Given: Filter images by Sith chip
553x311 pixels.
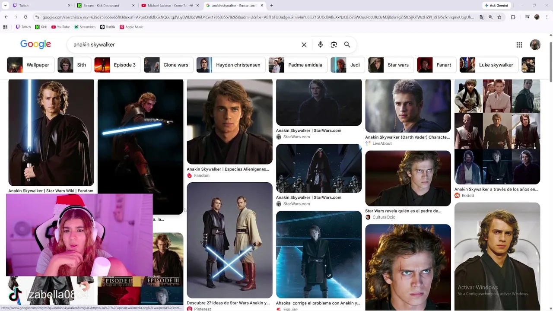Looking at the screenshot, I should [74, 65].
